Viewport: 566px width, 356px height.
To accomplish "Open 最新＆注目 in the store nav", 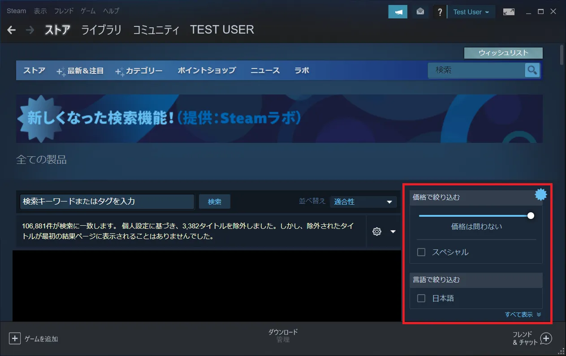I will [x=86, y=71].
